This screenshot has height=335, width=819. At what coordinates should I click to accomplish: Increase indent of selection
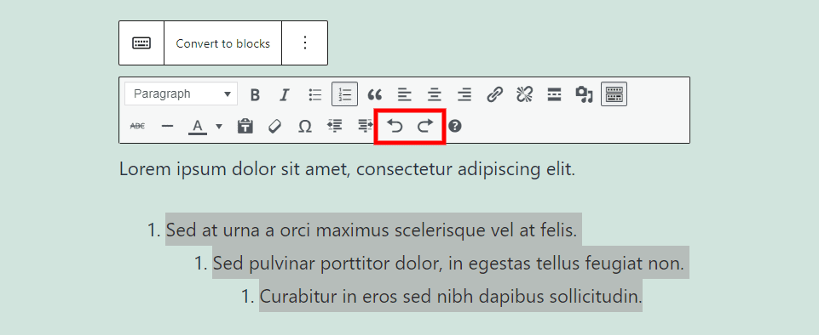pos(366,126)
